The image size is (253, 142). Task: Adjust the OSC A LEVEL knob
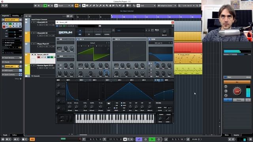click(106, 73)
